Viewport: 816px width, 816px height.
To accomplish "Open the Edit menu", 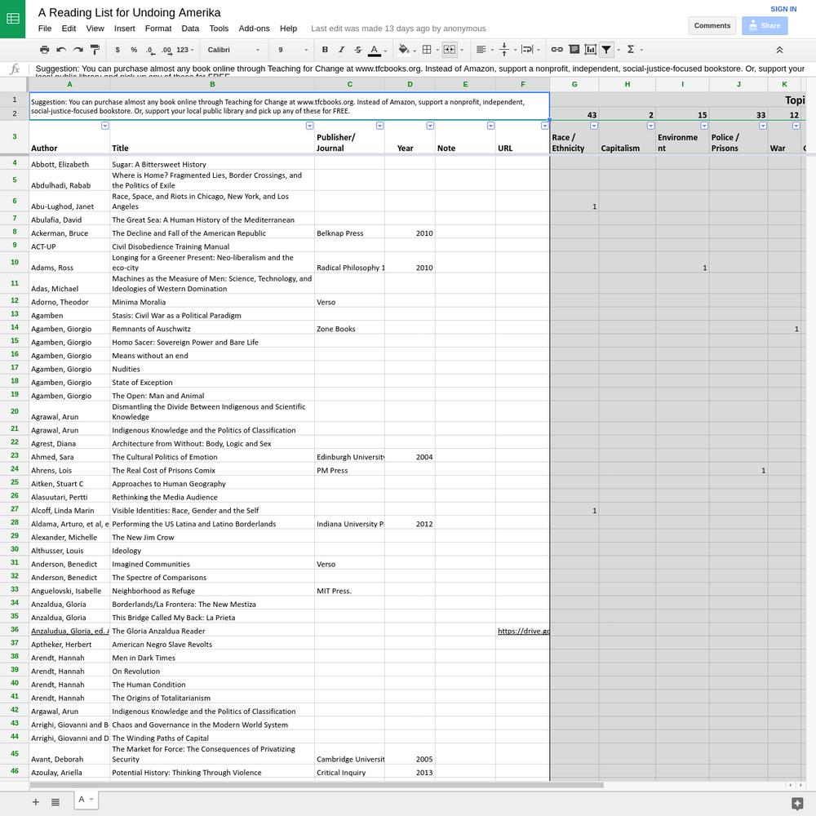I will tap(69, 29).
